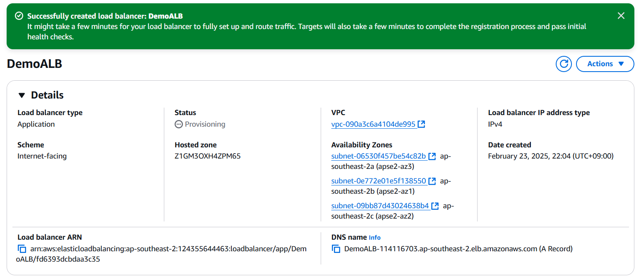The width and height of the screenshot is (641, 279).
Task: Open VPC vpc-090a3c6a4104de995 link
Action: pos(373,124)
